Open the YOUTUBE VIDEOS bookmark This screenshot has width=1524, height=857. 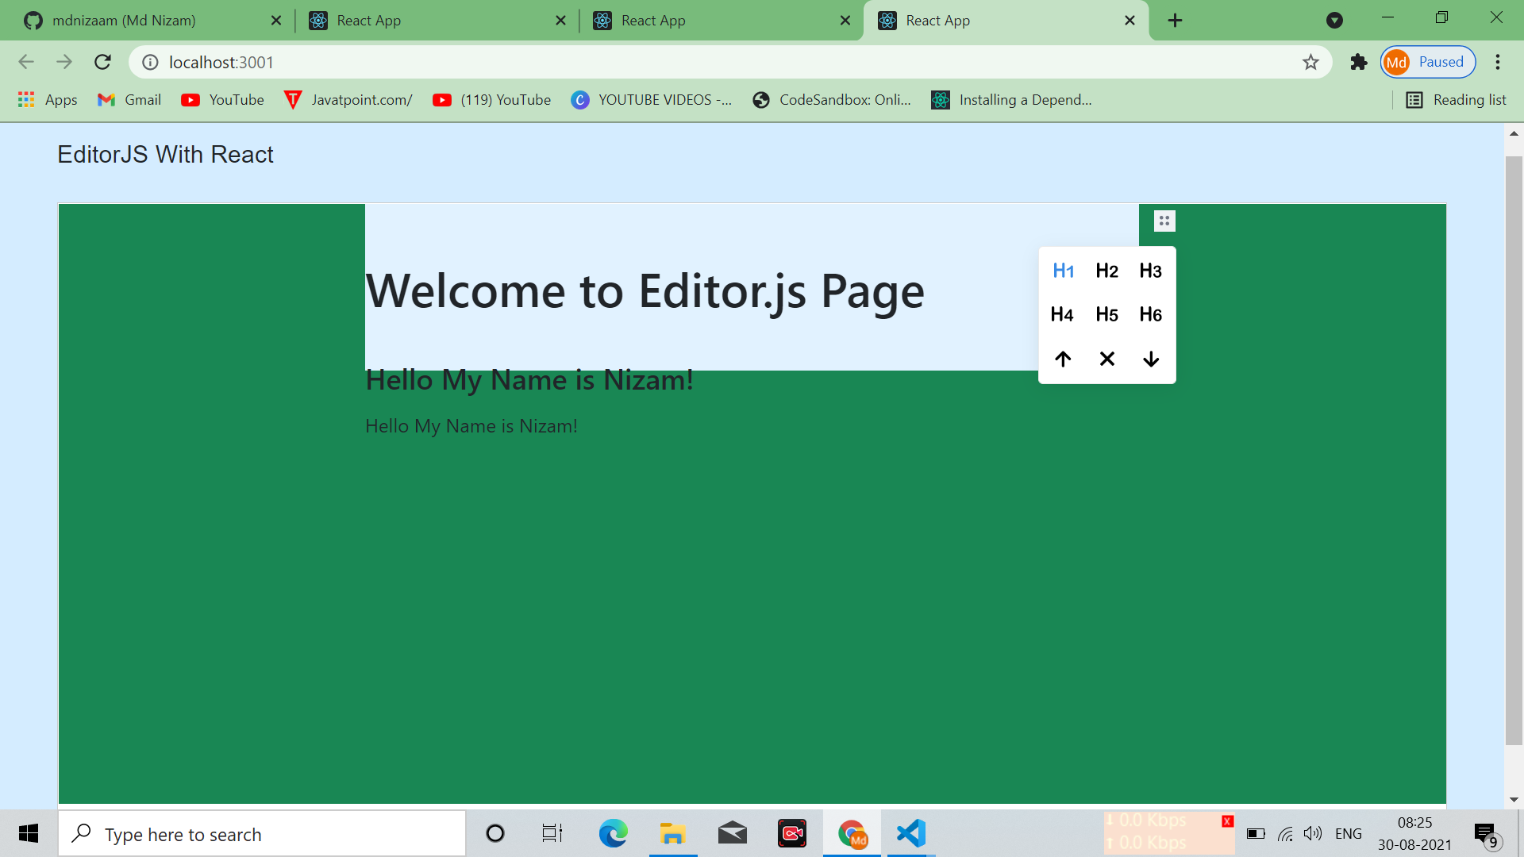[x=652, y=99]
